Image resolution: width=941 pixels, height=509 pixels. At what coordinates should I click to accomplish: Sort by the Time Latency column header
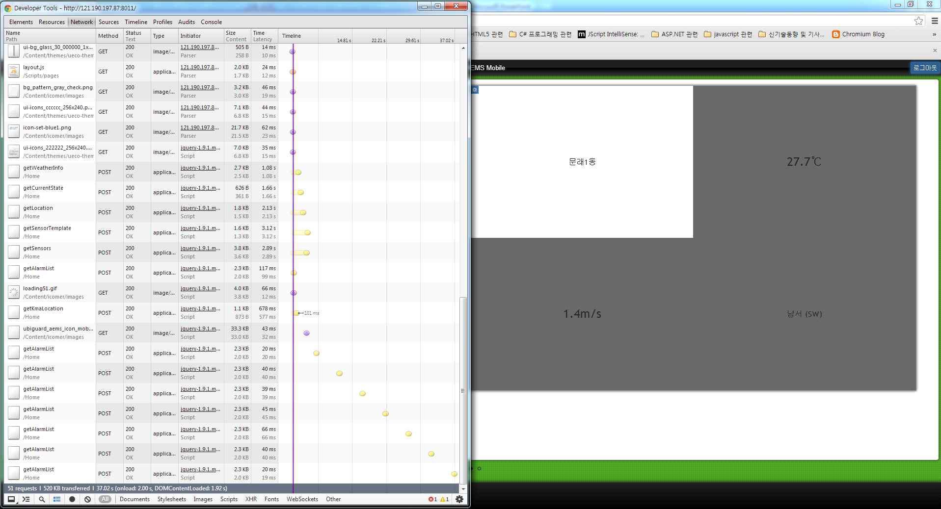click(x=265, y=36)
